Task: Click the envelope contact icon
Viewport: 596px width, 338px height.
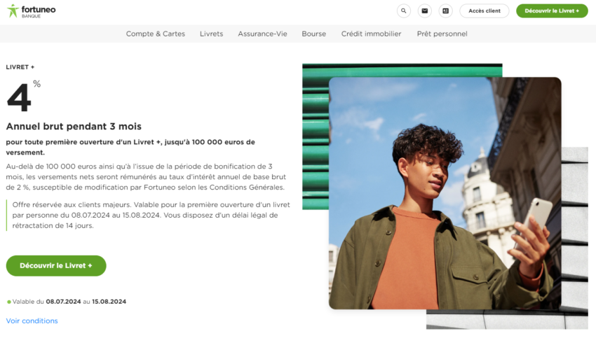Action: click(424, 11)
